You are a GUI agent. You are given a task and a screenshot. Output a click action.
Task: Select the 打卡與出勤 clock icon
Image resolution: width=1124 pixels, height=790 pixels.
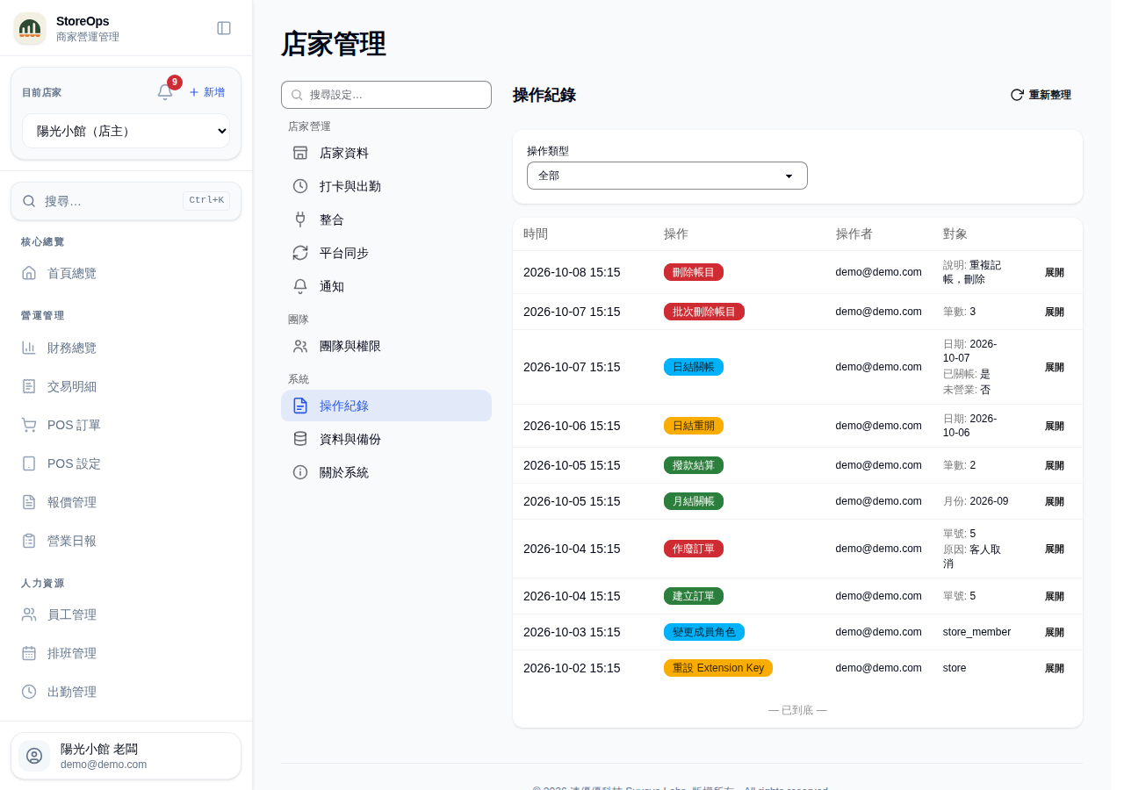click(x=300, y=186)
